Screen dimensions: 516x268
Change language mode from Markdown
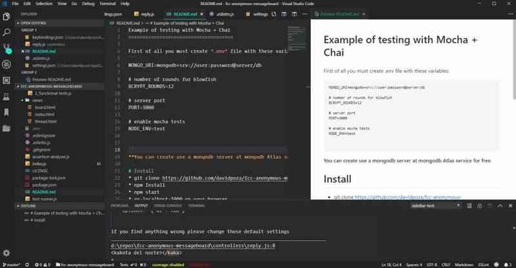pyautogui.click(x=464, y=265)
